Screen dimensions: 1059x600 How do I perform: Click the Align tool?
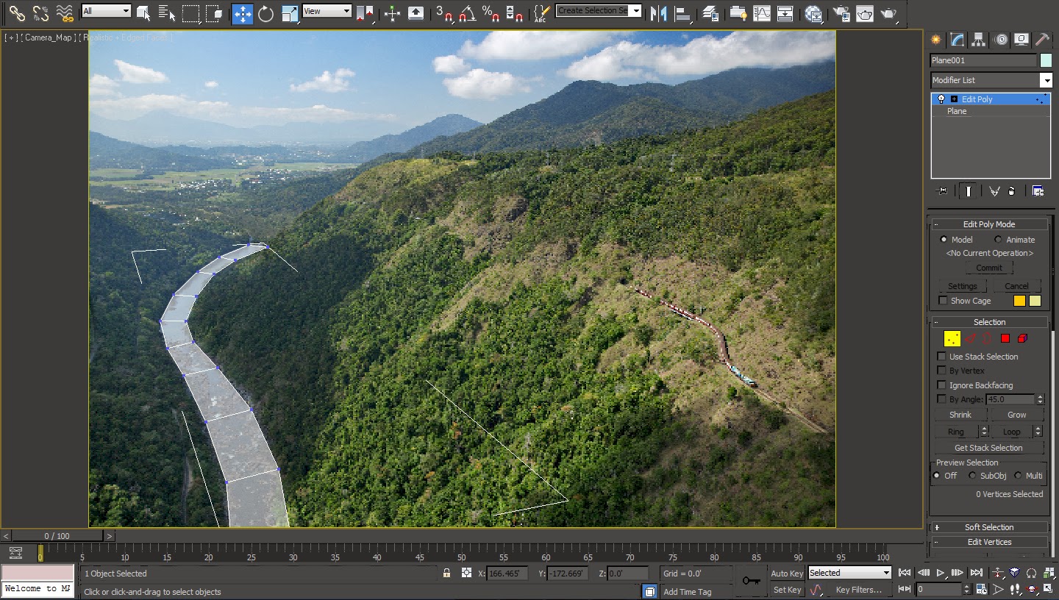point(682,12)
